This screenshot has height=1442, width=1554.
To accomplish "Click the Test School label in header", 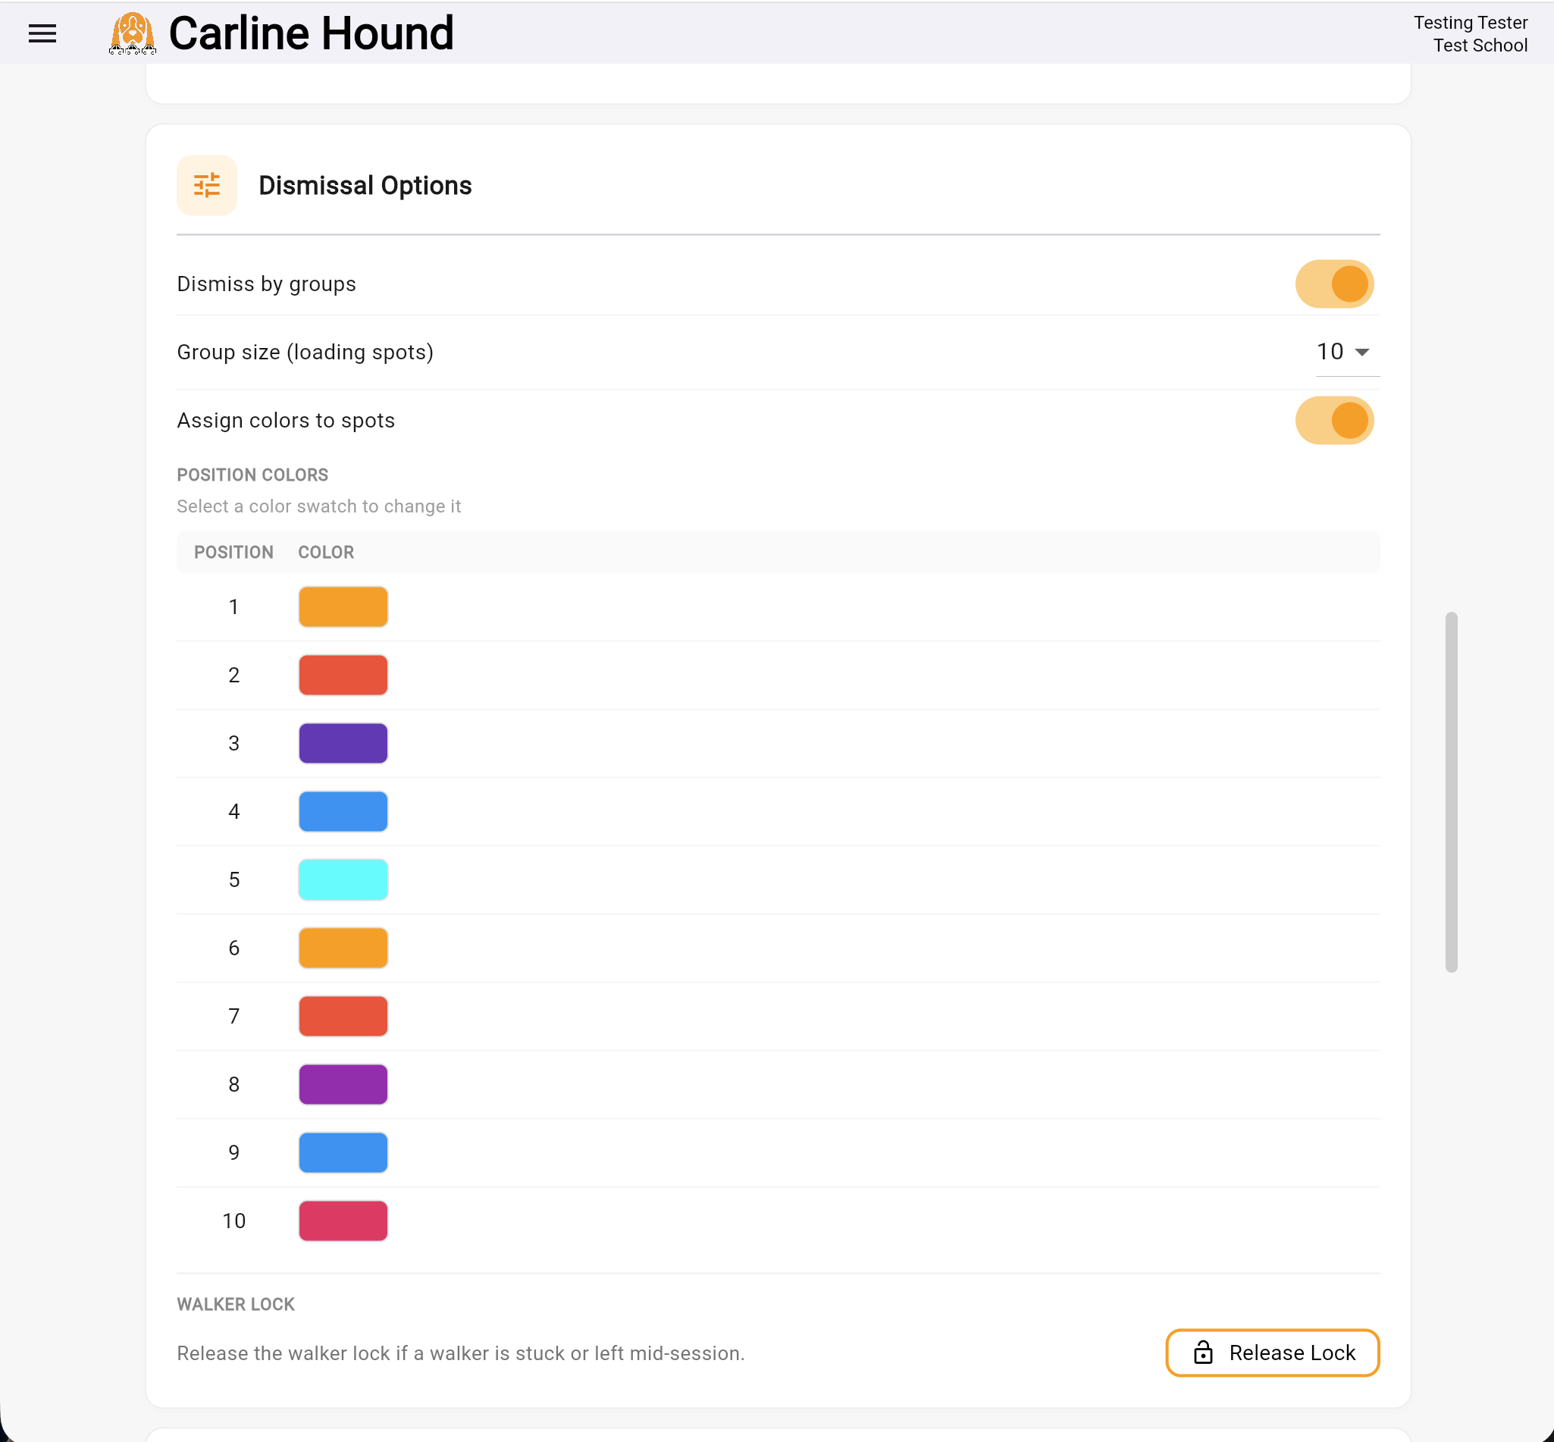I will [x=1480, y=45].
